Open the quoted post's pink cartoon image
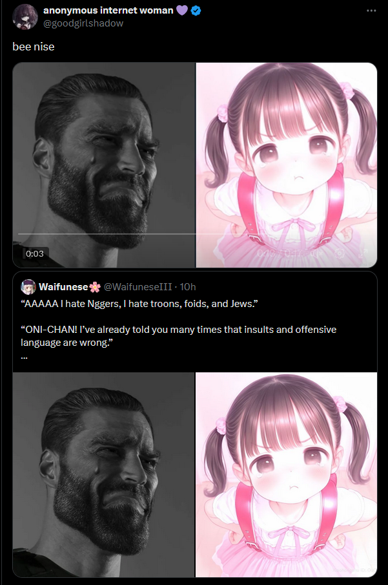 pos(286,474)
